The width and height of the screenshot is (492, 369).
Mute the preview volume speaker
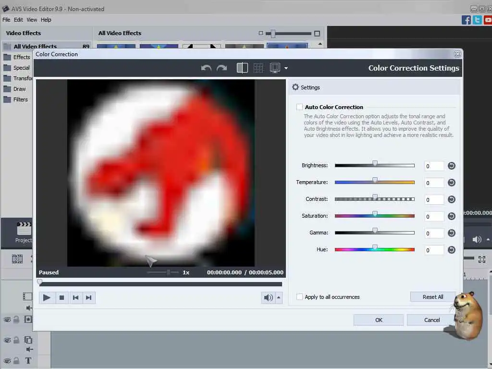[x=268, y=297]
